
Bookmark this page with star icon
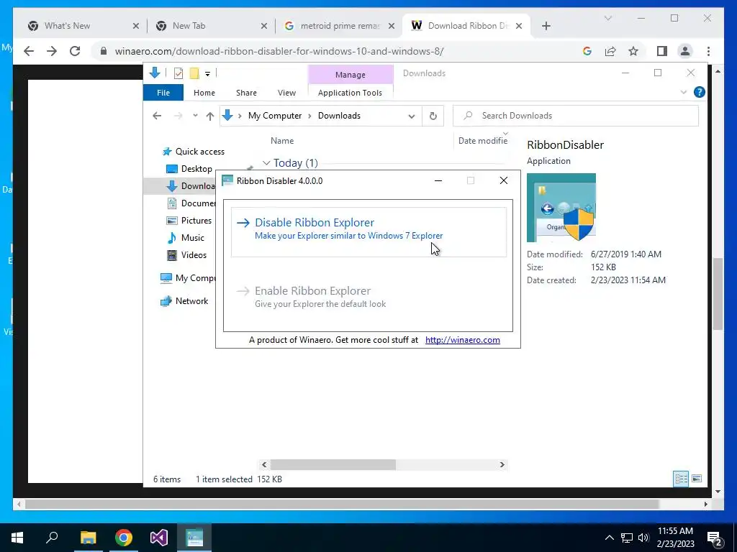633,51
